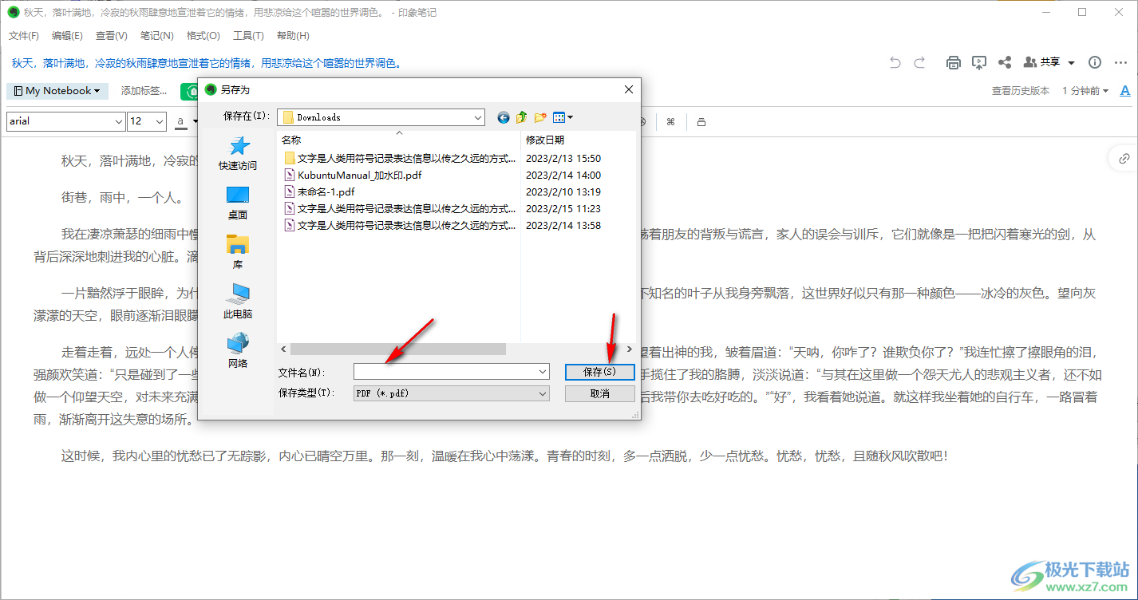
Task: Click the Redo arrow in the note toolbar
Action: tap(919, 62)
